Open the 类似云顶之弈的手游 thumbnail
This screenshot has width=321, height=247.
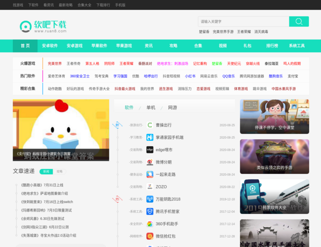275,157
